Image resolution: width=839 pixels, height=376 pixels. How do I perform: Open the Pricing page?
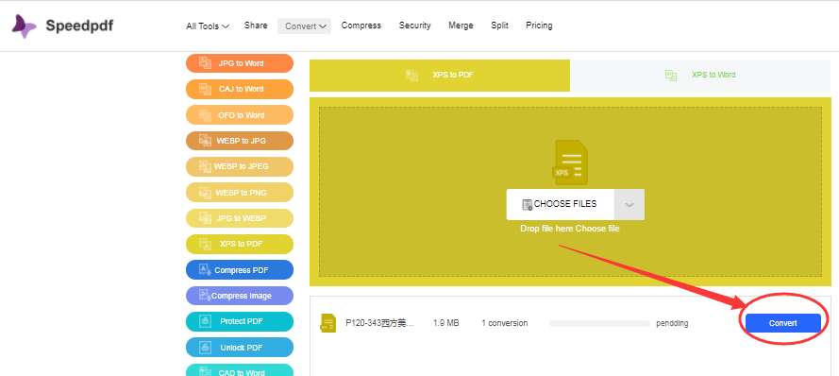pos(539,26)
